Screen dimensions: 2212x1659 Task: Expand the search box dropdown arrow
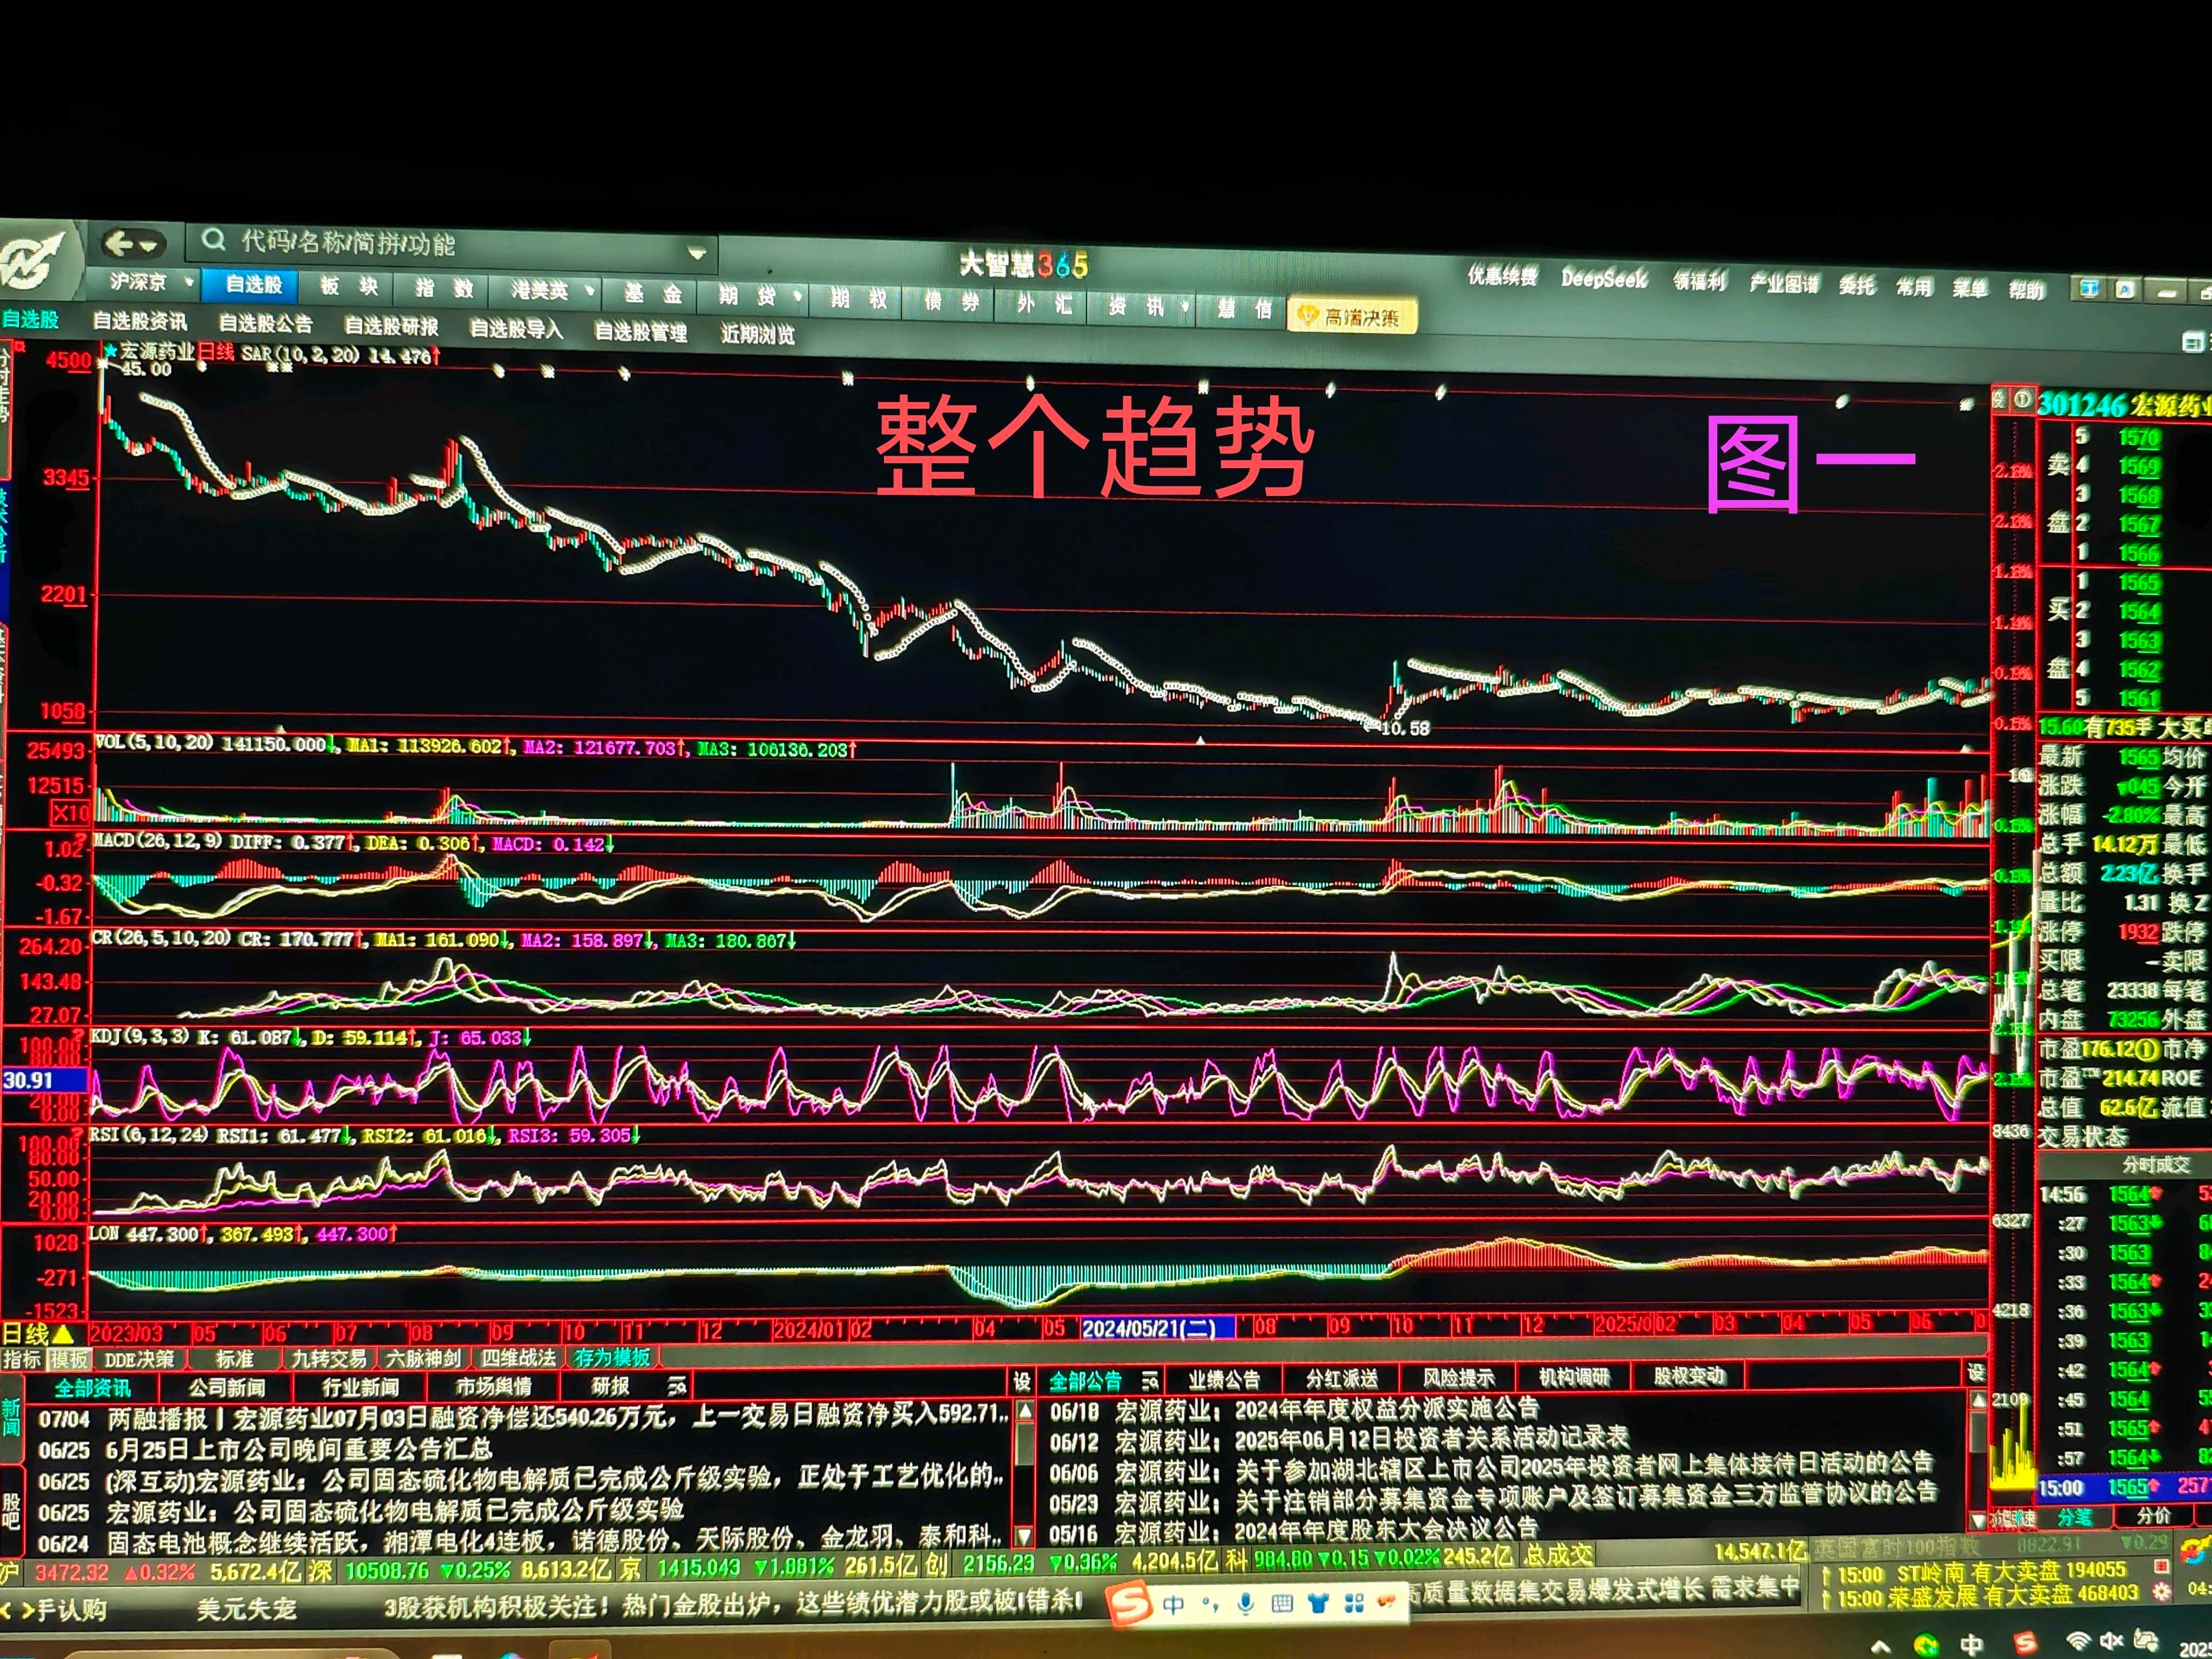[x=697, y=254]
